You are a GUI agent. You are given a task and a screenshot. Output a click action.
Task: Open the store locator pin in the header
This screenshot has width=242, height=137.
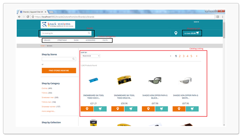(x=175, y=33)
